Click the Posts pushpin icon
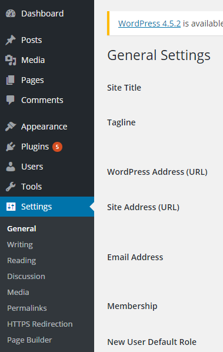Screen dimensions: 223x352 coord(11,40)
